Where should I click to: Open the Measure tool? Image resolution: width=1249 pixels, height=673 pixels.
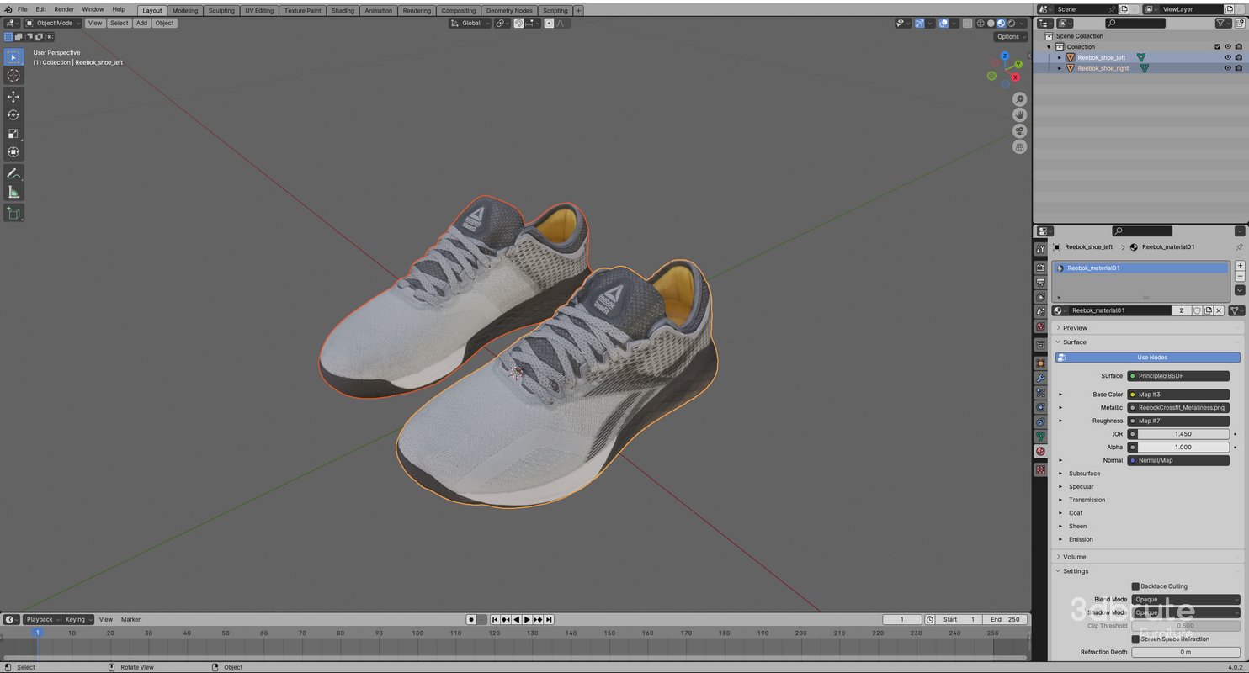click(x=13, y=191)
